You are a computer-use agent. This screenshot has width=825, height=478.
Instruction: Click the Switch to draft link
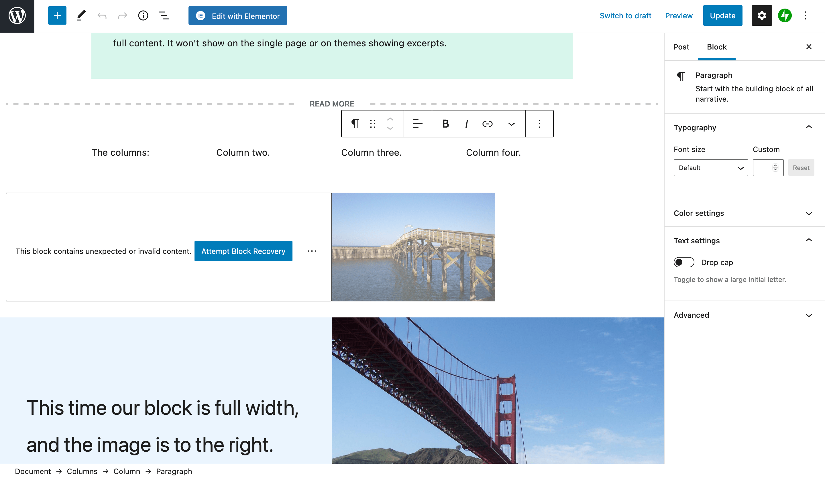(x=625, y=15)
